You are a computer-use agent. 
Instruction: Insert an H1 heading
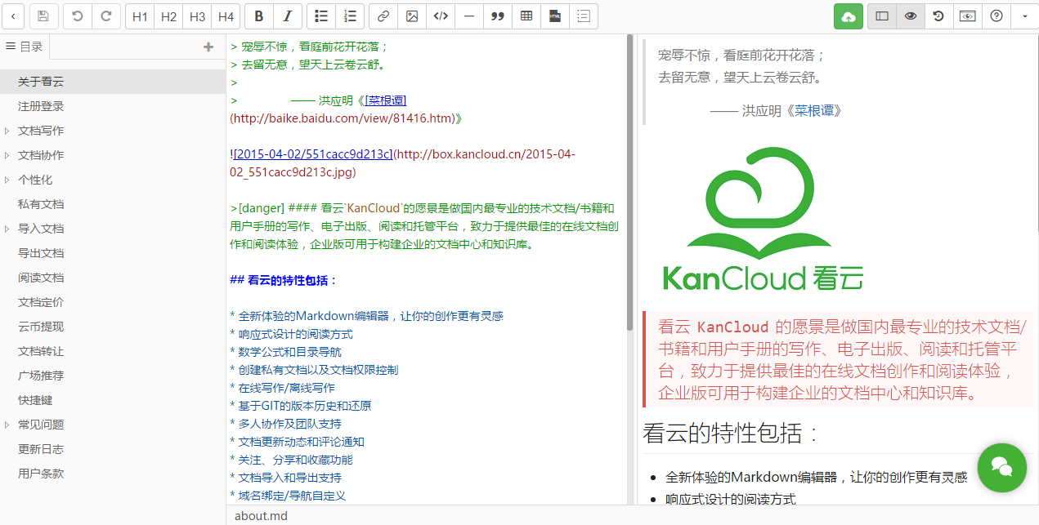click(x=140, y=16)
